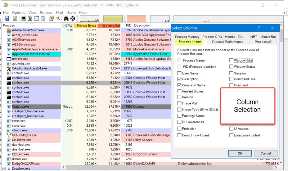Click OK in Select Columns dialog
The width and height of the screenshot is (288, 171).
click(240, 153)
